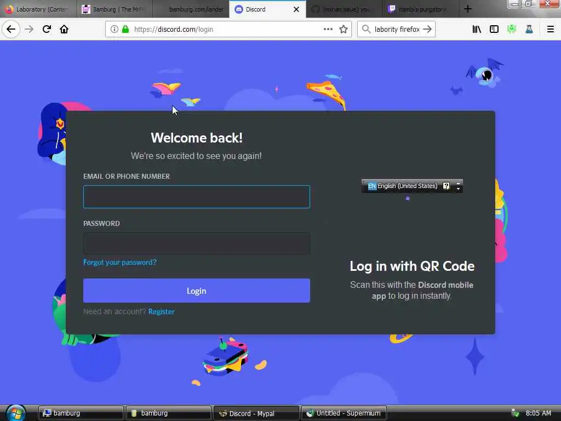
Task: Open the Windows Start orb
Action: pos(16,413)
